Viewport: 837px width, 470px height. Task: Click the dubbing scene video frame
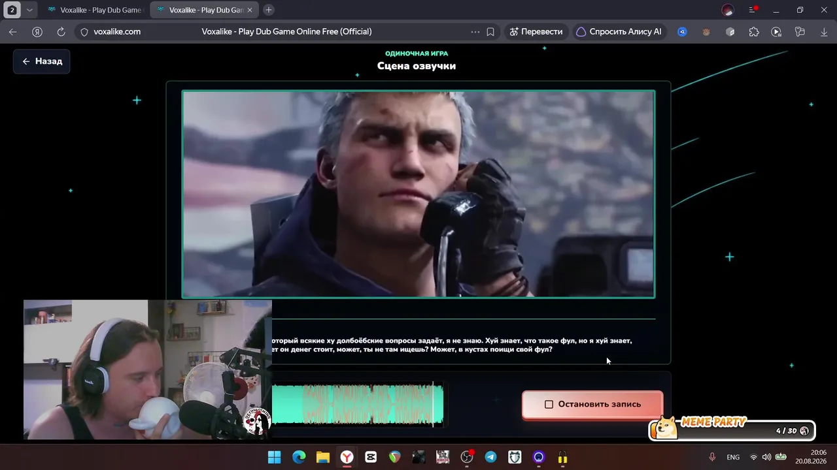pyautogui.click(x=418, y=194)
